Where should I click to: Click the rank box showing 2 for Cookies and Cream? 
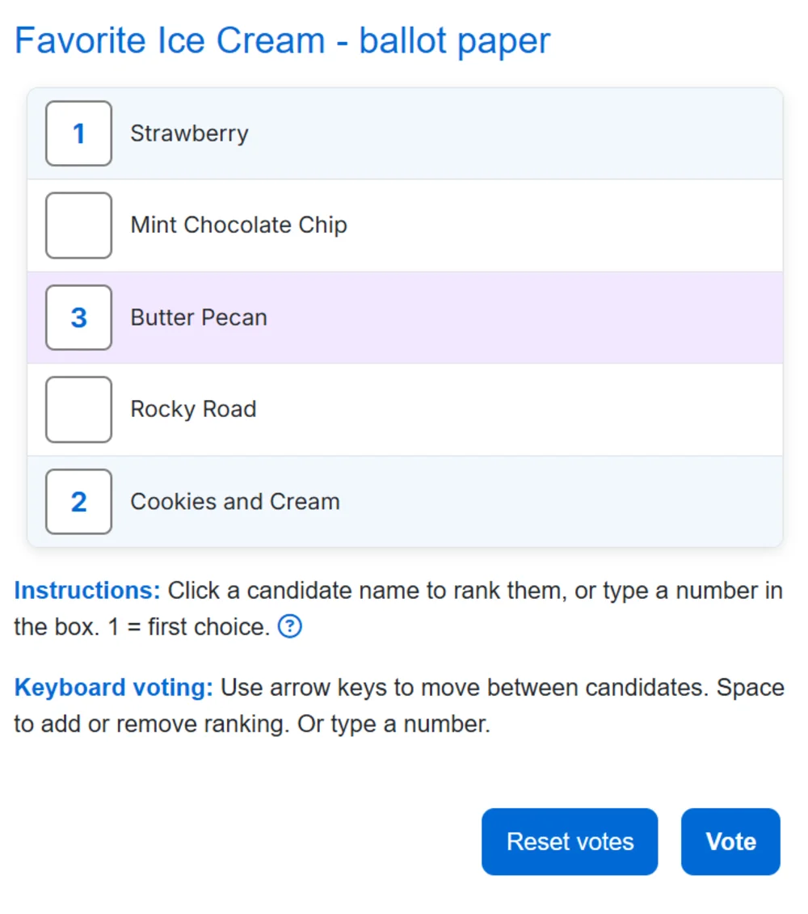(78, 501)
